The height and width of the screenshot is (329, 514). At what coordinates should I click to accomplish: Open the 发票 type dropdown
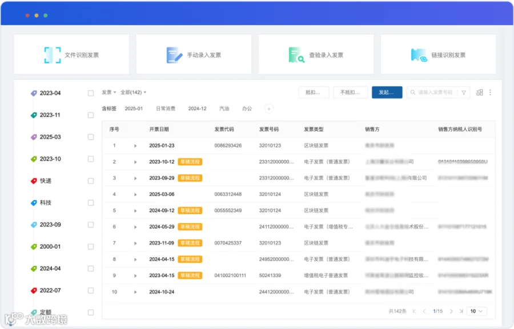[x=109, y=92]
